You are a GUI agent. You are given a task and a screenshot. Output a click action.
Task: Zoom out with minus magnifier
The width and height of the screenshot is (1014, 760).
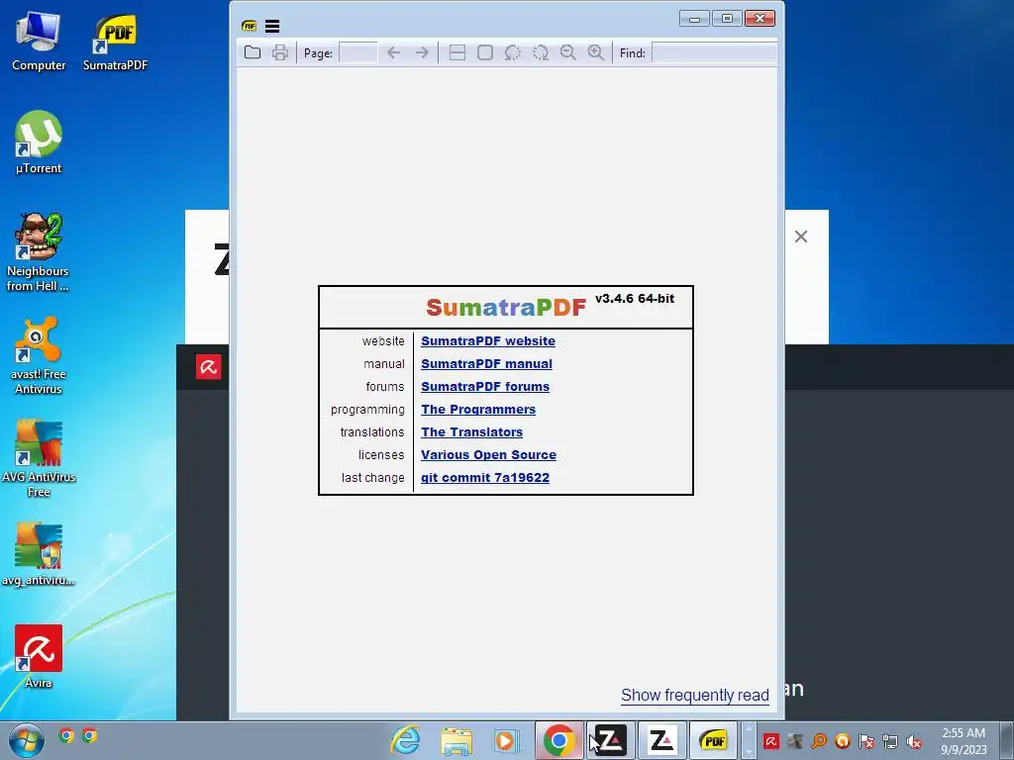point(568,53)
